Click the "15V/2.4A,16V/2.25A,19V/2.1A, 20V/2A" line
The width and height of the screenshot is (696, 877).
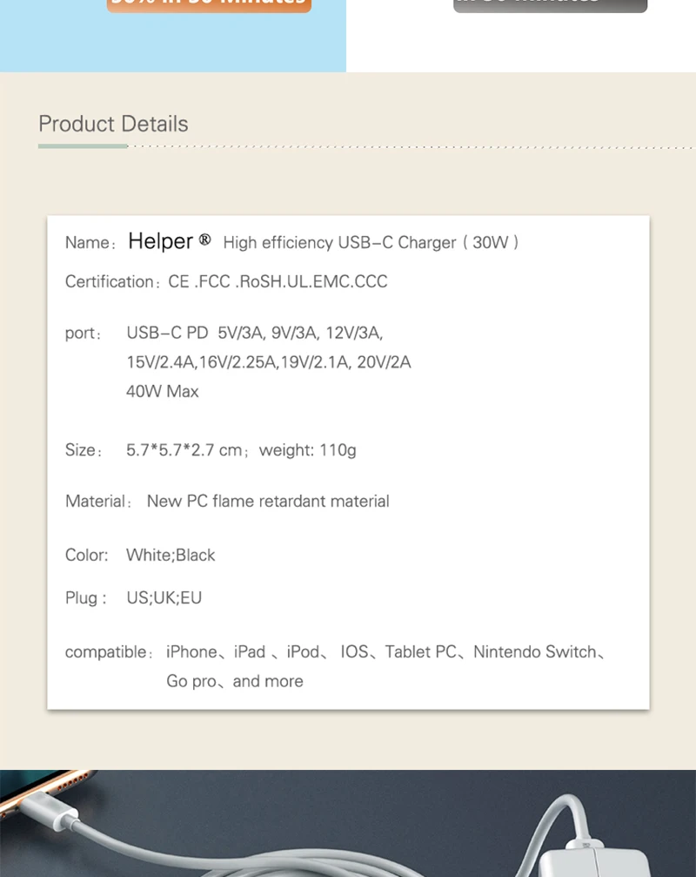269,362
